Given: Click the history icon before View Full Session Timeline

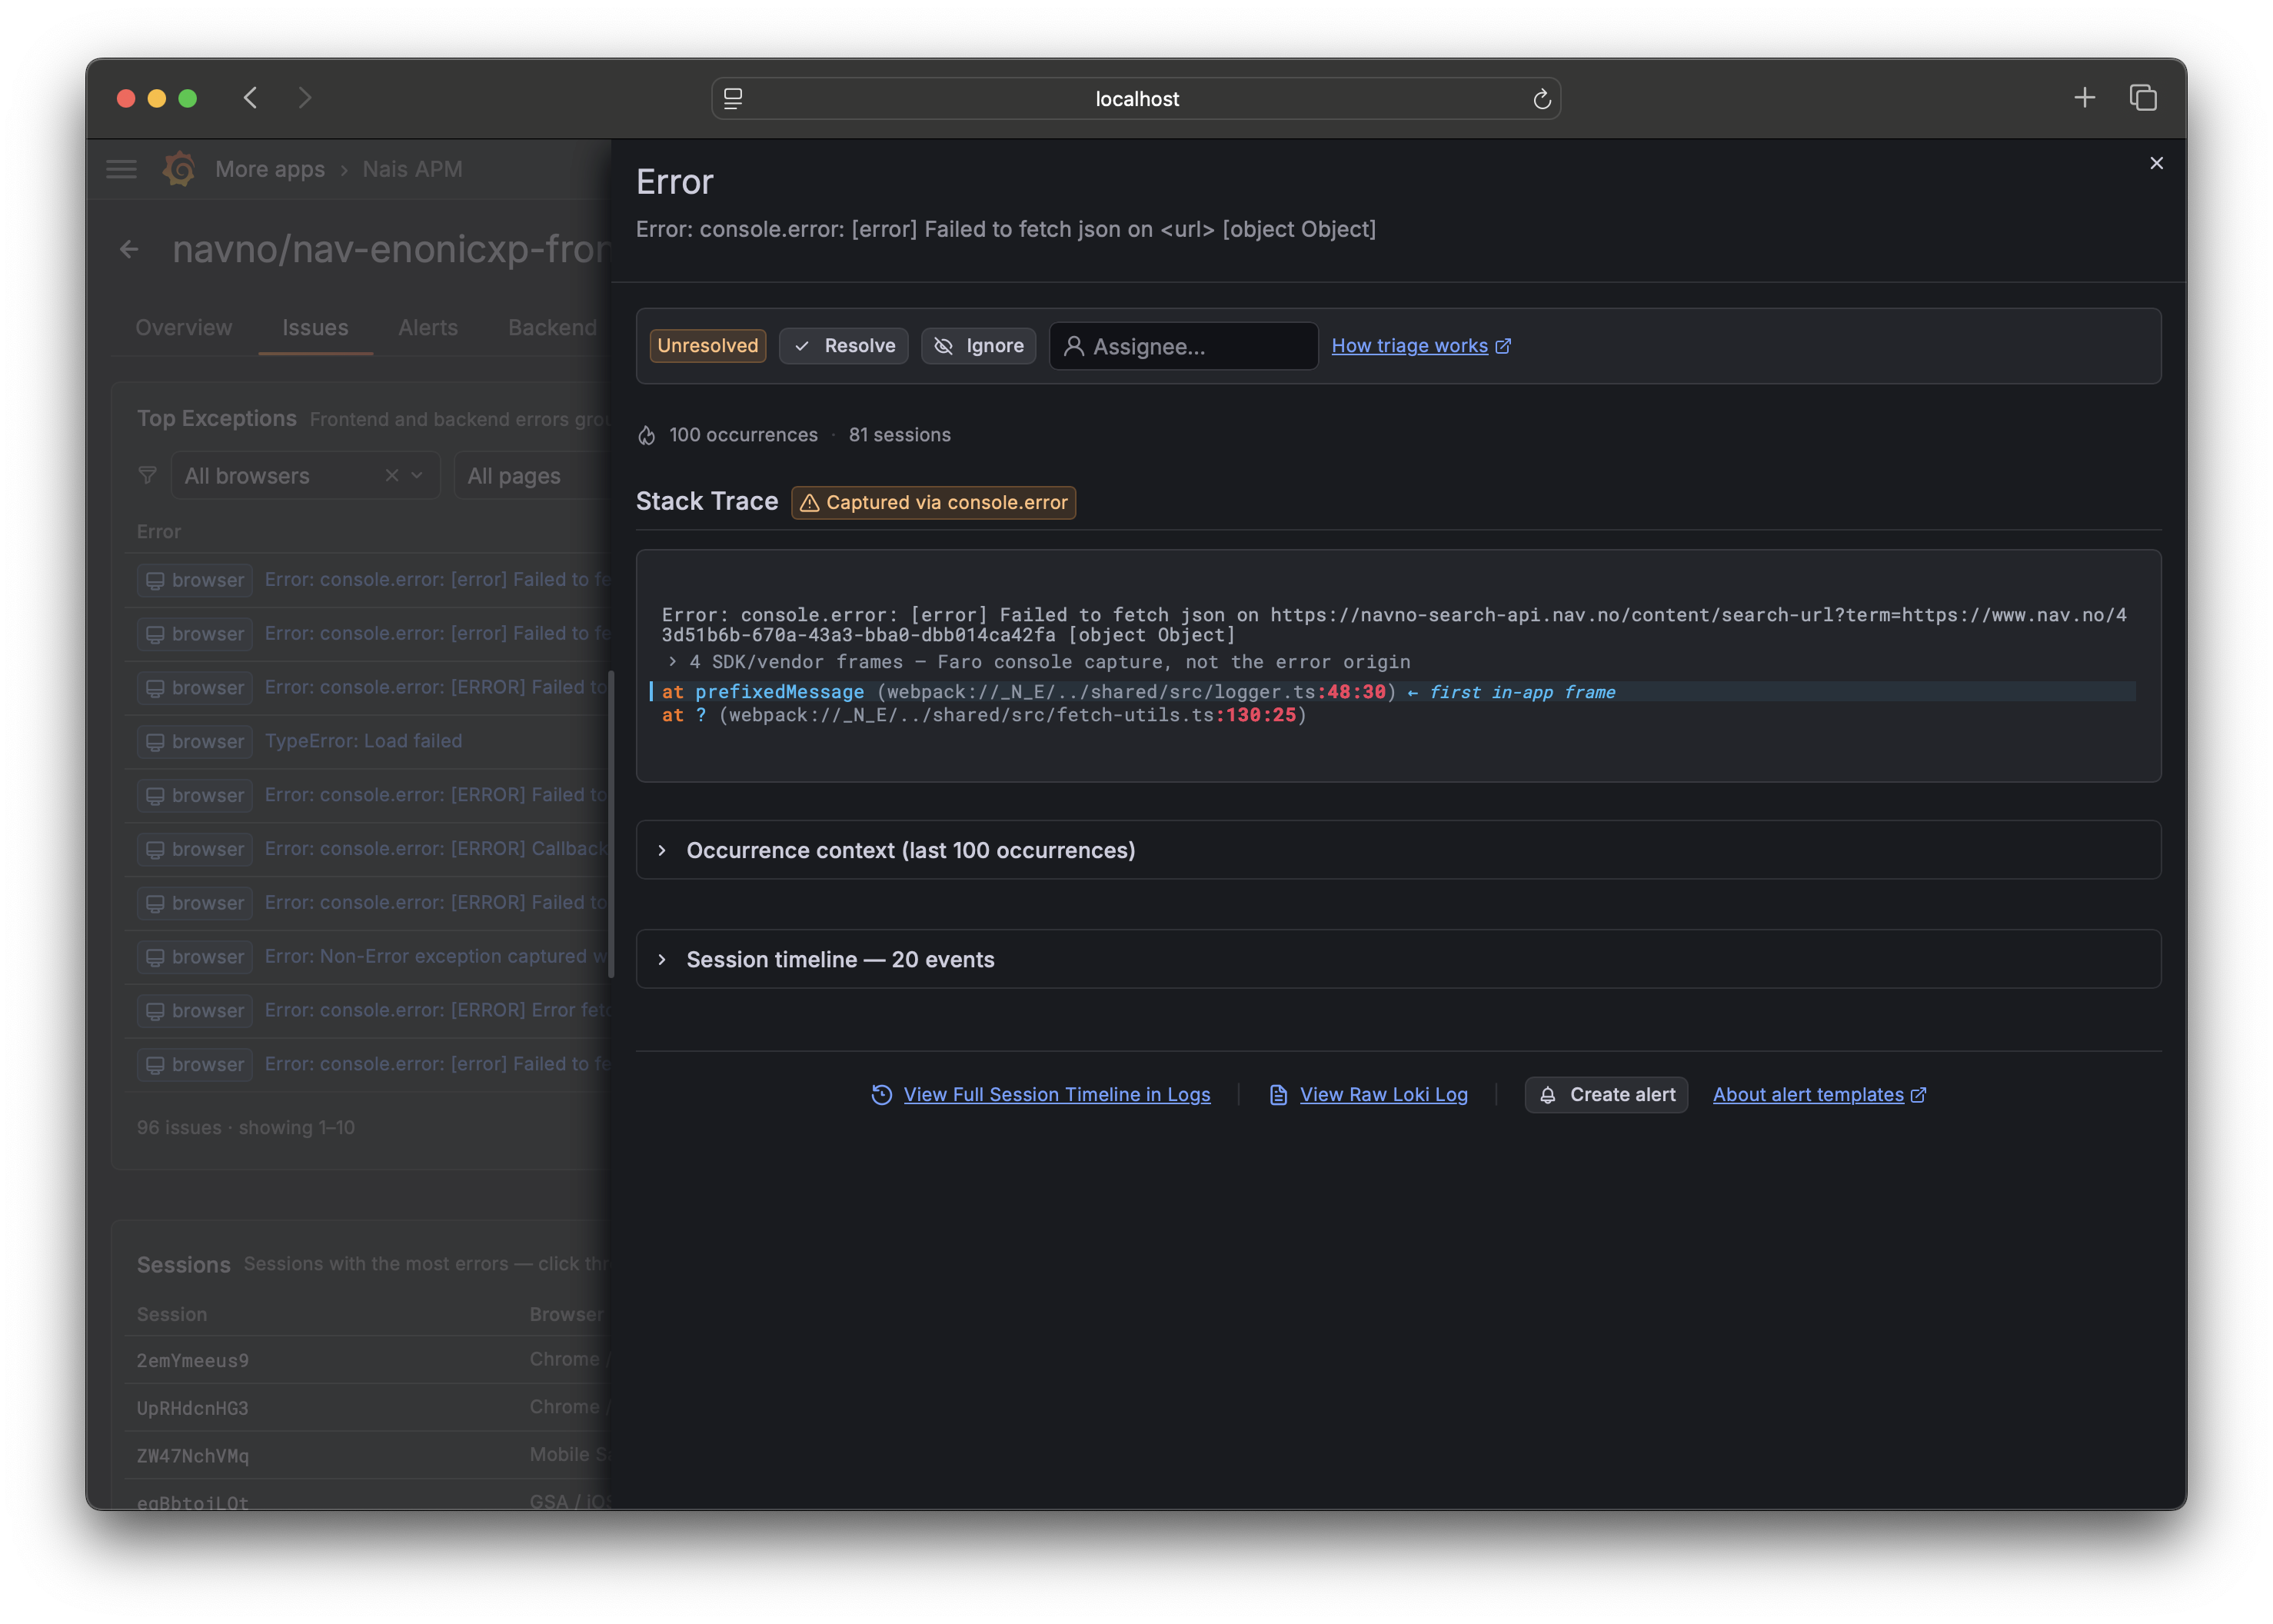Looking at the screenshot, I should click(x=881, y=1094).
